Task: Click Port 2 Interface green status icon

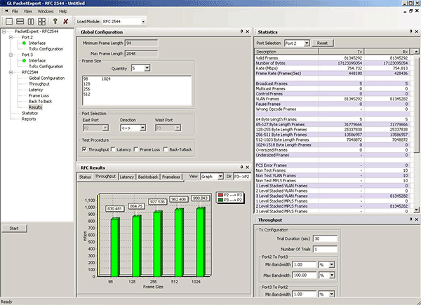Action: (24, 43)
